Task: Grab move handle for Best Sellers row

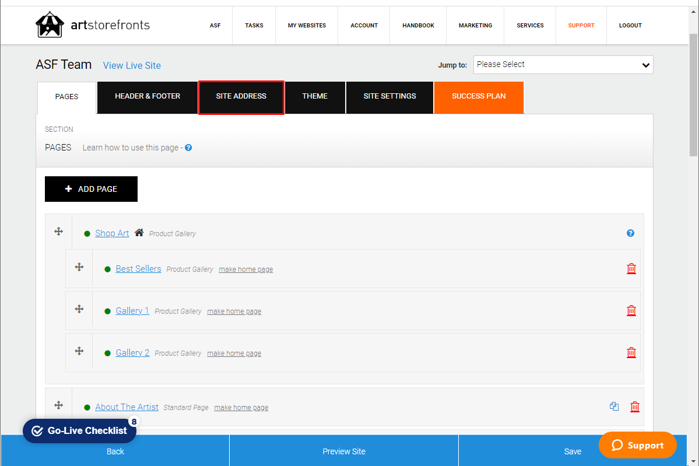Action: point(79,267)
